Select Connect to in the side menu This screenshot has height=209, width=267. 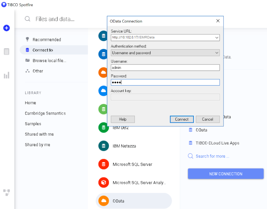pos(54,50)
